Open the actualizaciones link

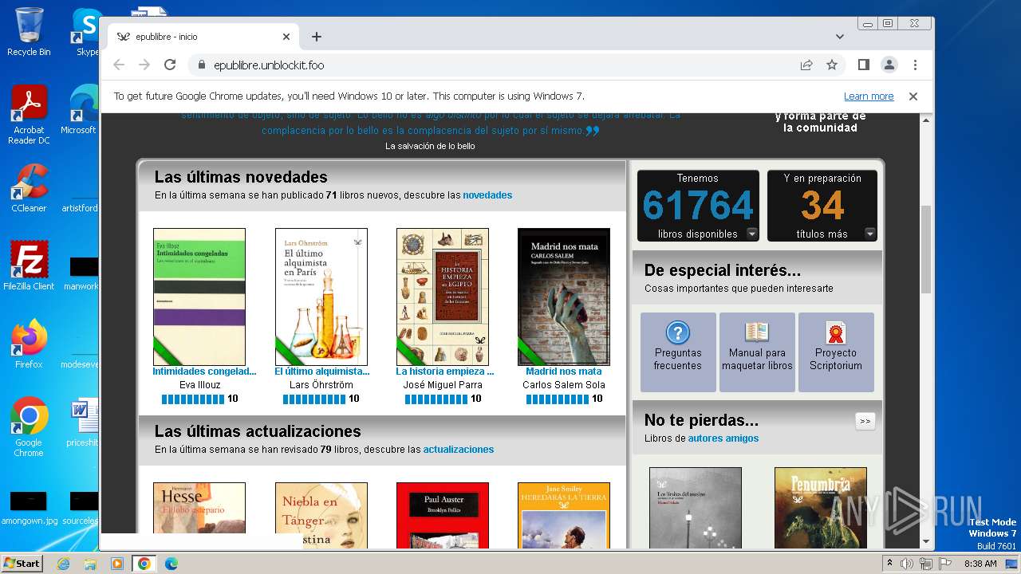pyautogui.click(x=459, y=450)
